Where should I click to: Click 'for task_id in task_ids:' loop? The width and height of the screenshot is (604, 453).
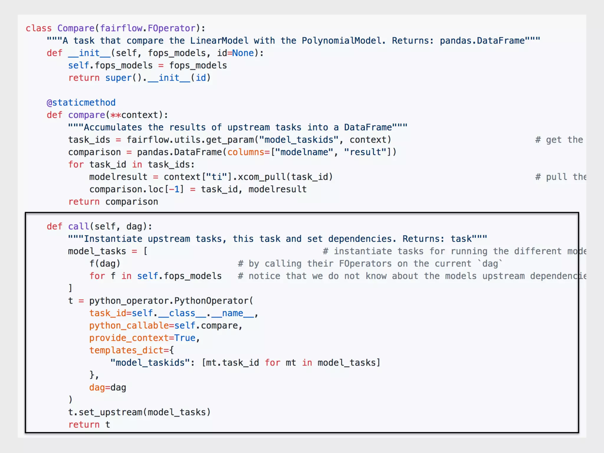[x=132, y=165]
